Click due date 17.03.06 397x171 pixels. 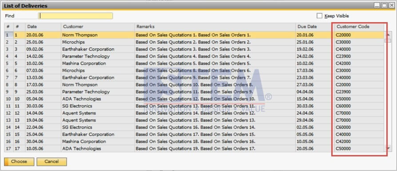tap(305, 70)
